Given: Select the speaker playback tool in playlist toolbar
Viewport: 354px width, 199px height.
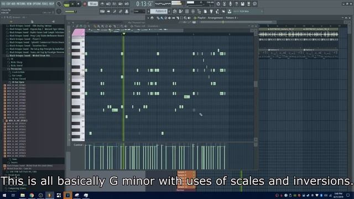Looking at the screenshot, I should pyautogui.click(x=189, y=18).
